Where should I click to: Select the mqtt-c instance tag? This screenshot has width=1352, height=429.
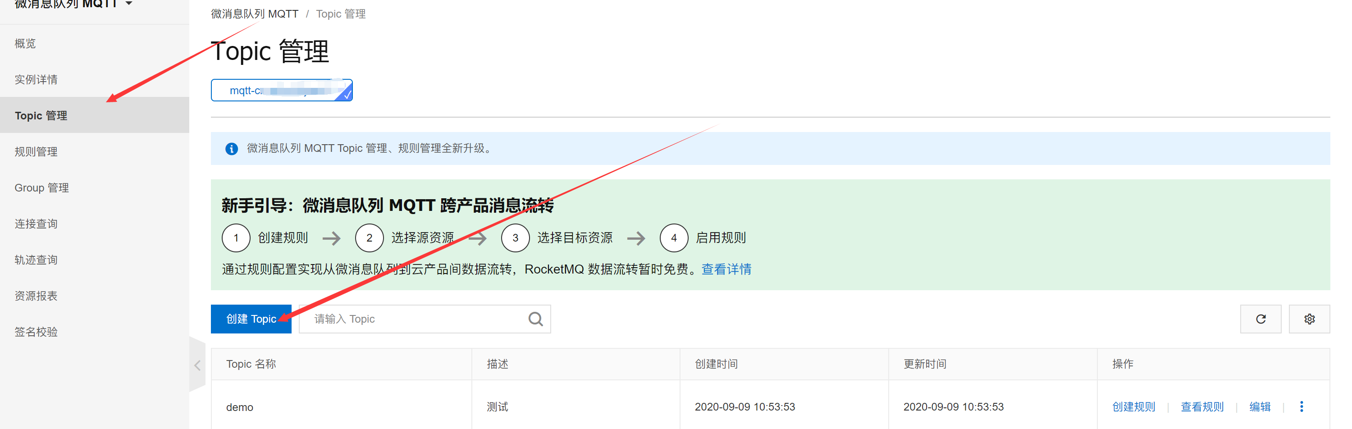[281, 90]
